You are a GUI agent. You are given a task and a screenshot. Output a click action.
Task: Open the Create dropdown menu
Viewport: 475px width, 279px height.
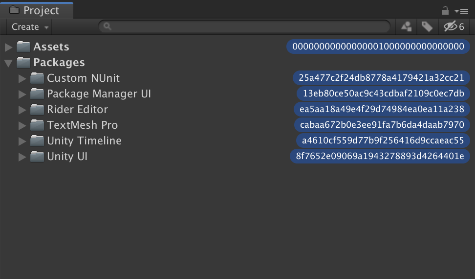30,27
